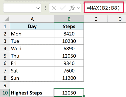This screenshot has height=97, width=126.
Task: Click the Cancel (X) icon in formula bar
Action: pos(54,8)
